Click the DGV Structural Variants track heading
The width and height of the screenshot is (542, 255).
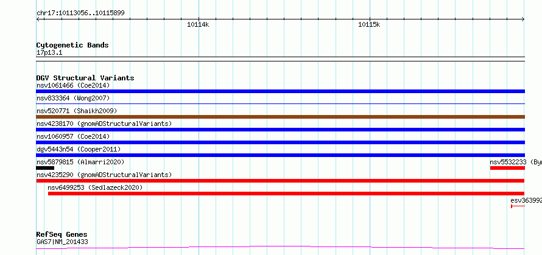(85, 78)
